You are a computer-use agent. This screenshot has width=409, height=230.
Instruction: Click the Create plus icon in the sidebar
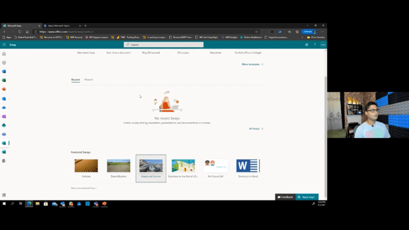pos(4,63)
